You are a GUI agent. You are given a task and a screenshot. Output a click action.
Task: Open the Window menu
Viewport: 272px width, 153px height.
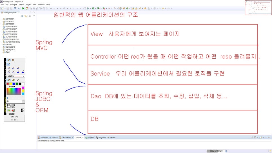[x=41, y=5]
